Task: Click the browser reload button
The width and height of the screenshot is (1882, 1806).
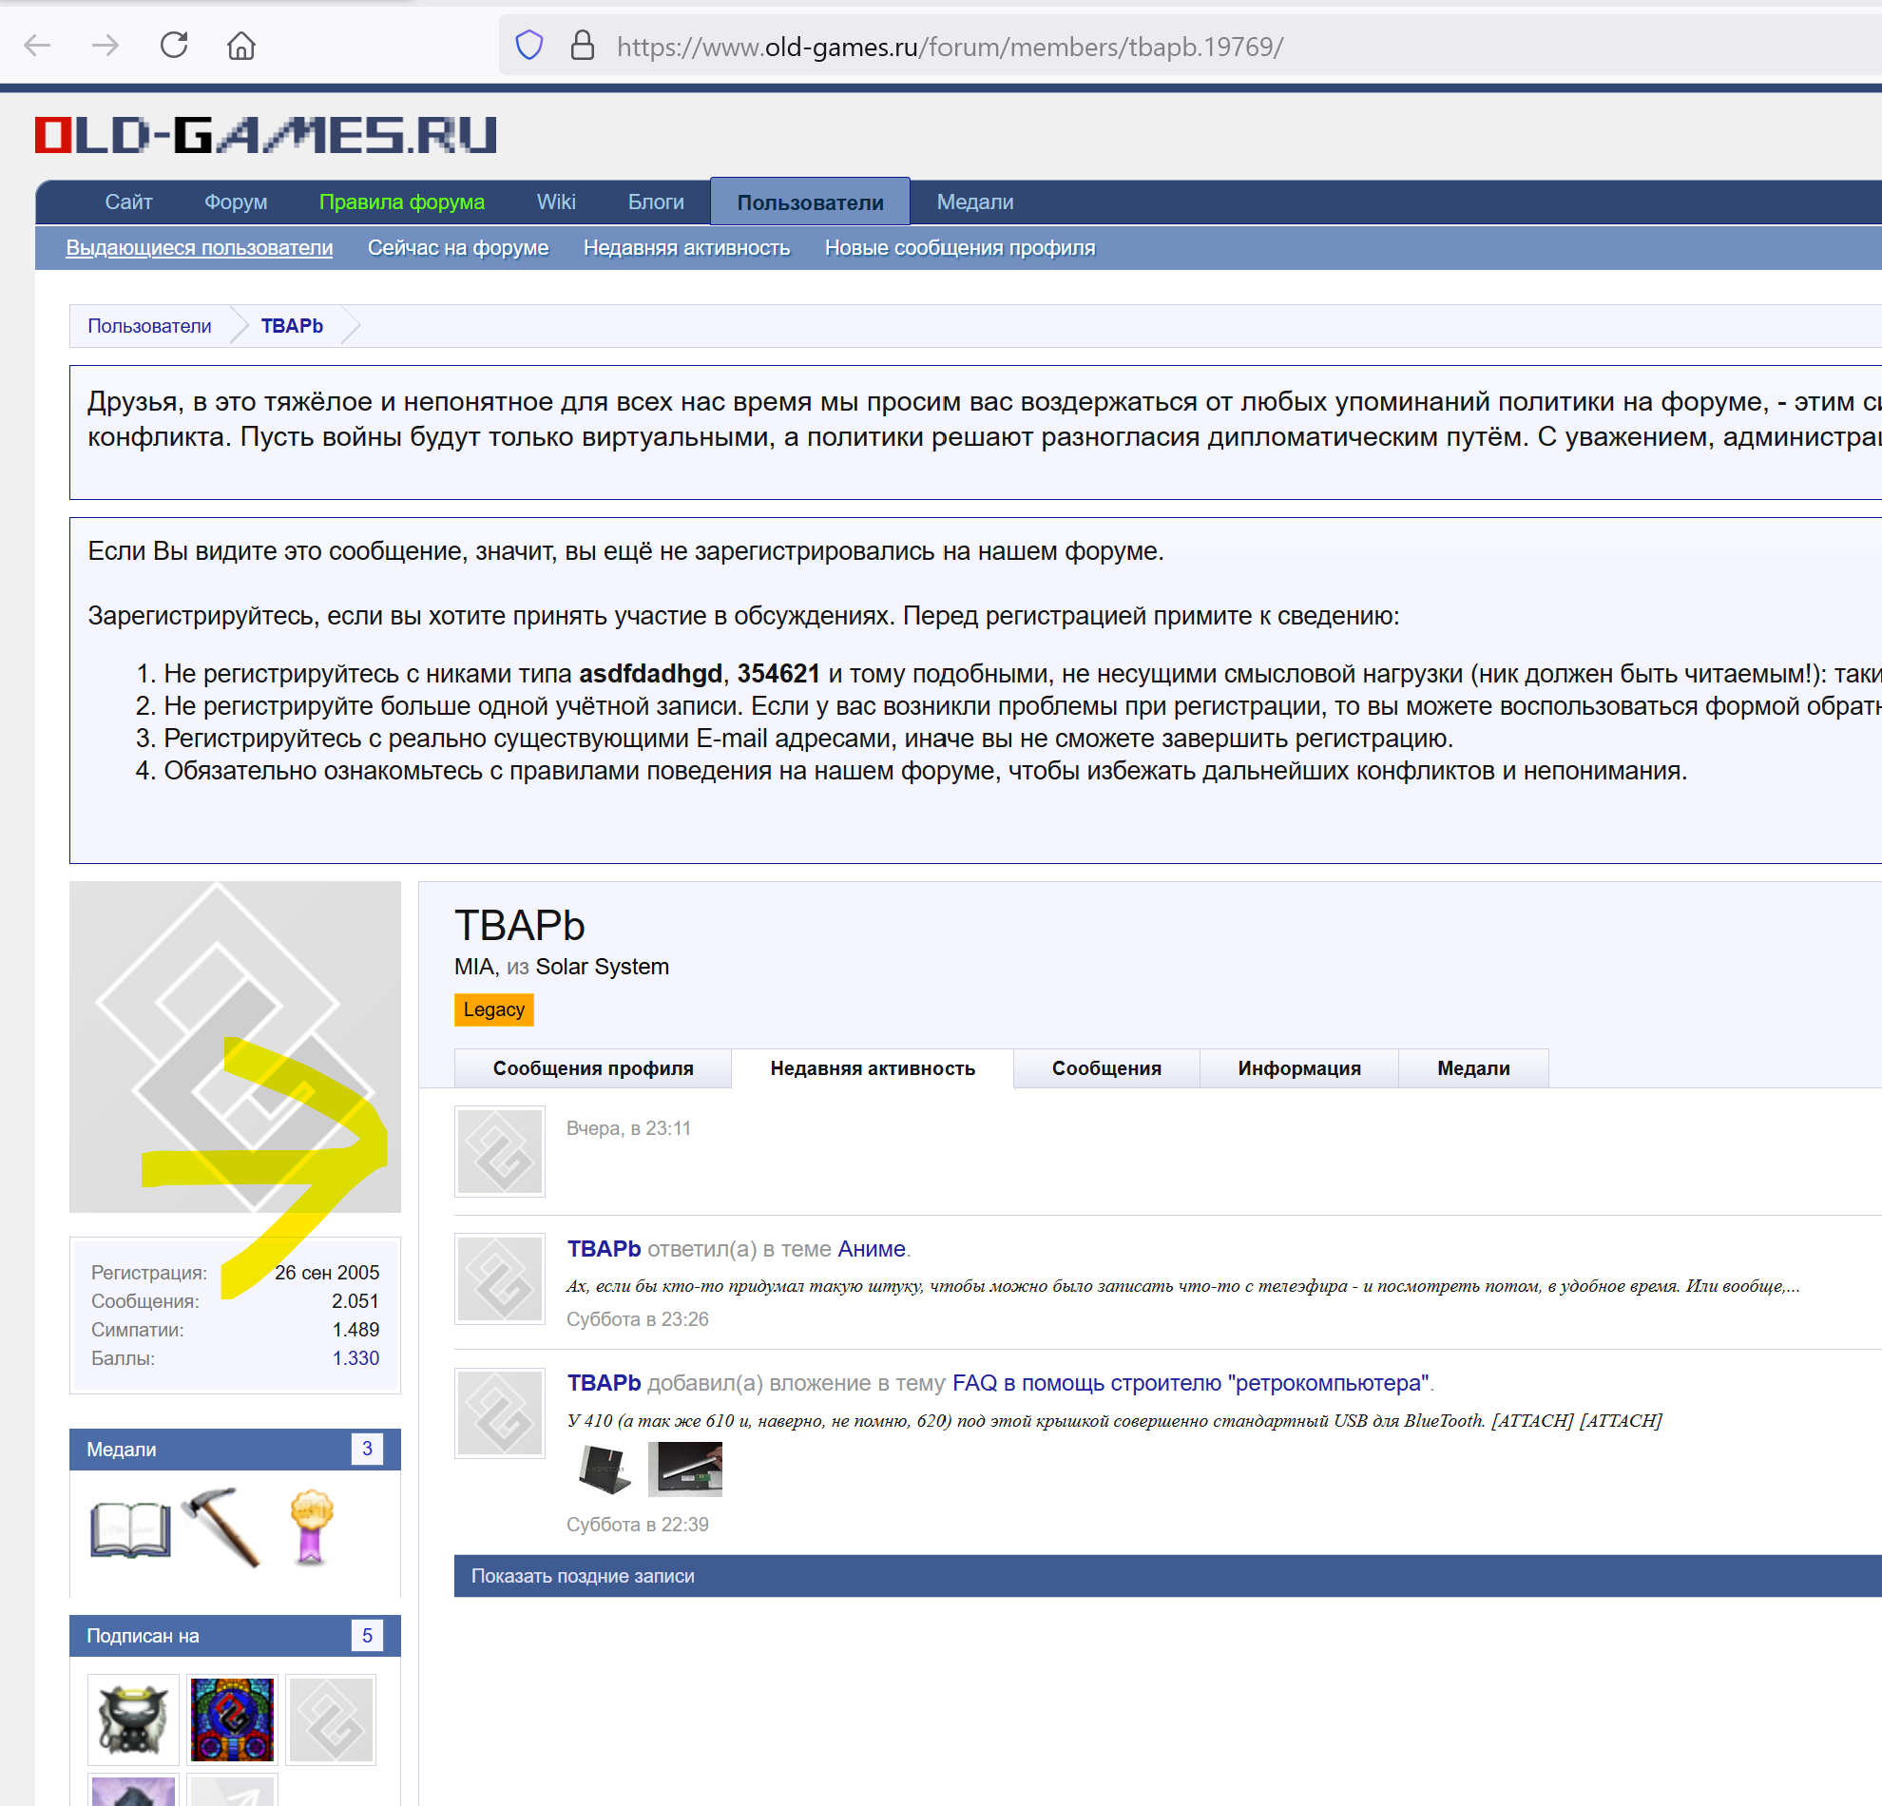Action: click(174, 45)
